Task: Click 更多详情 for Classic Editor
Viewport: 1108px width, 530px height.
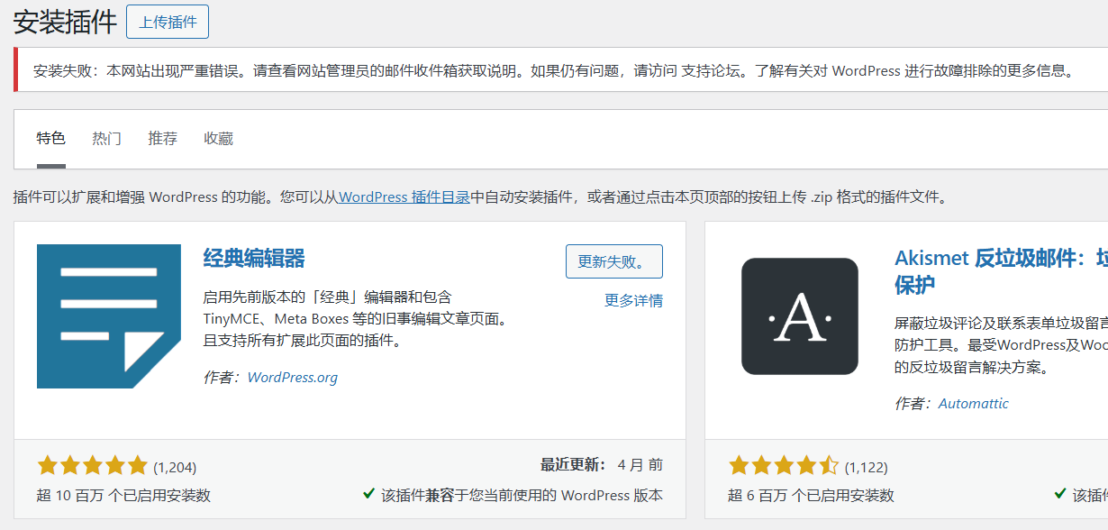Action: point(633,301)
